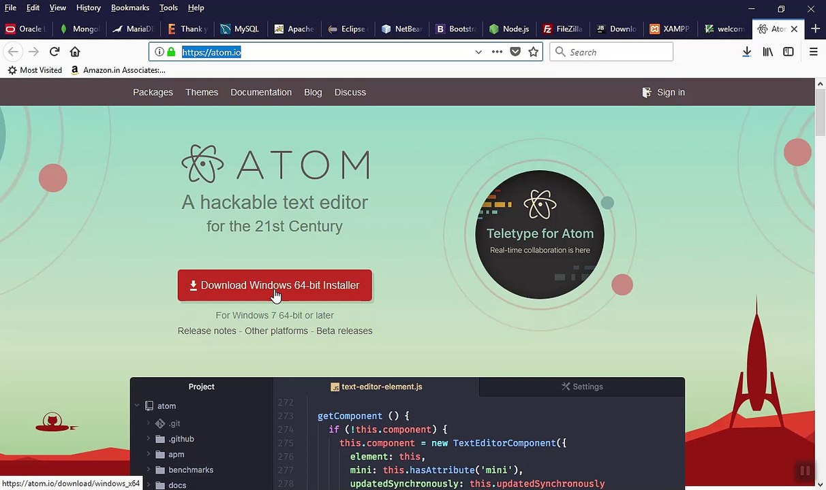Image resolution: width=826 pixels, height=490 pixels.
Task: Show address bar history dropdown arrow
Action: [478, 52]
